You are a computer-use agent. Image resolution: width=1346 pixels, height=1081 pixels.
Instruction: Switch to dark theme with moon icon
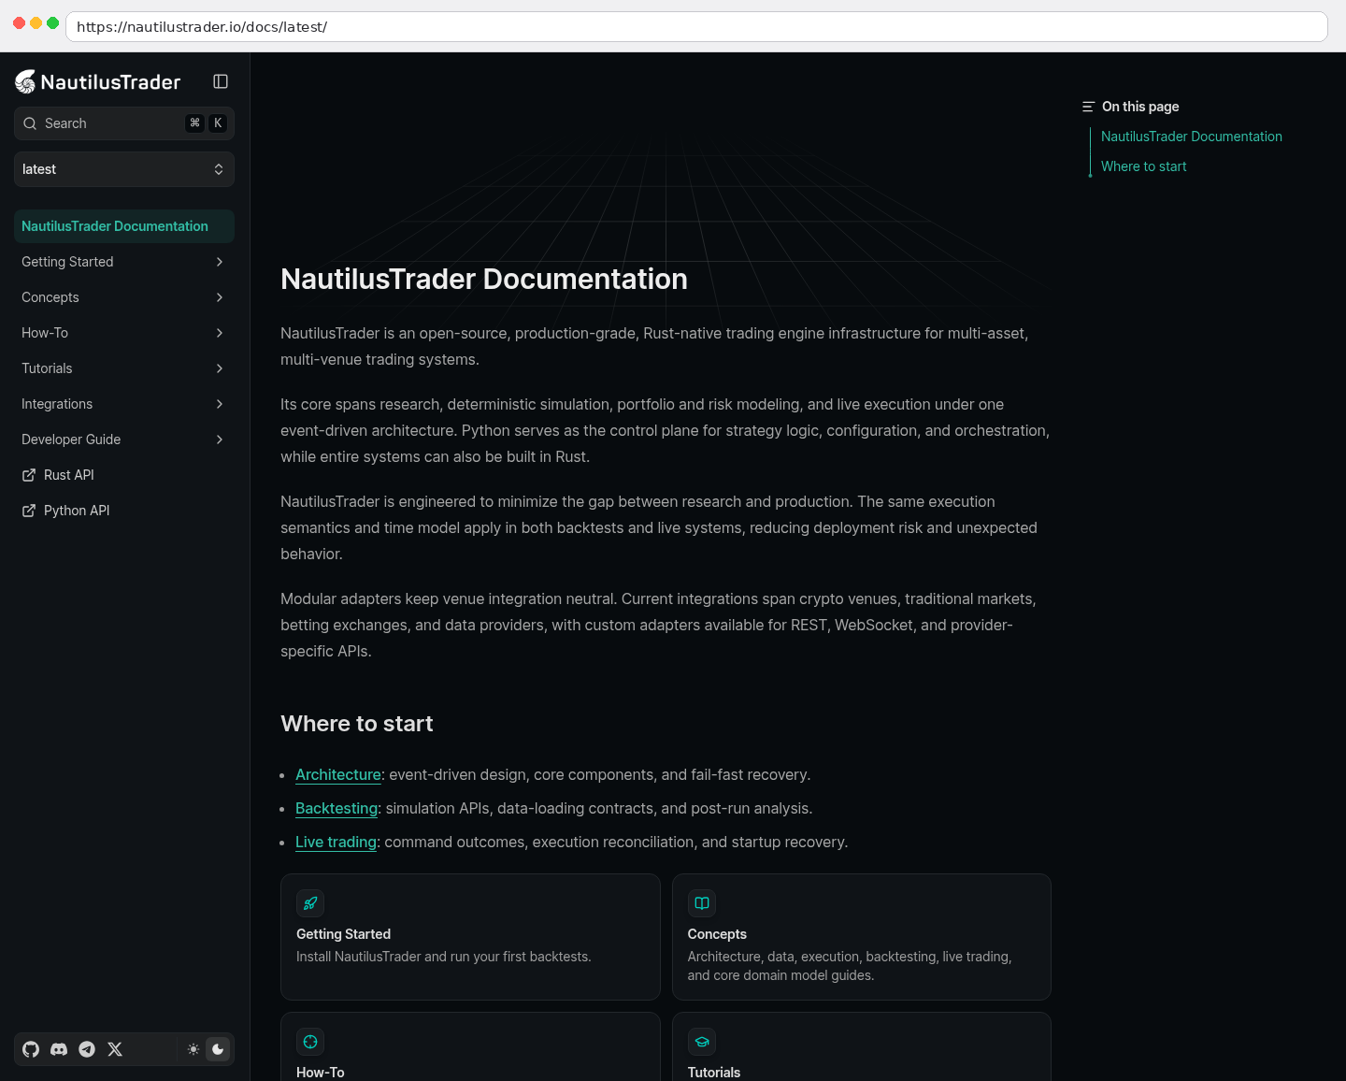click(x=218, y=1049)
